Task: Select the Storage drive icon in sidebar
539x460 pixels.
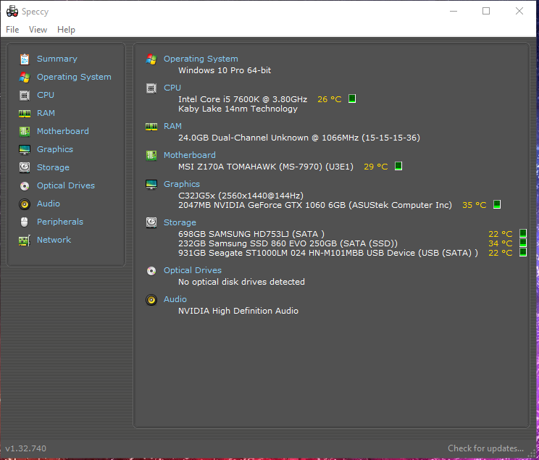Action: 25,167
